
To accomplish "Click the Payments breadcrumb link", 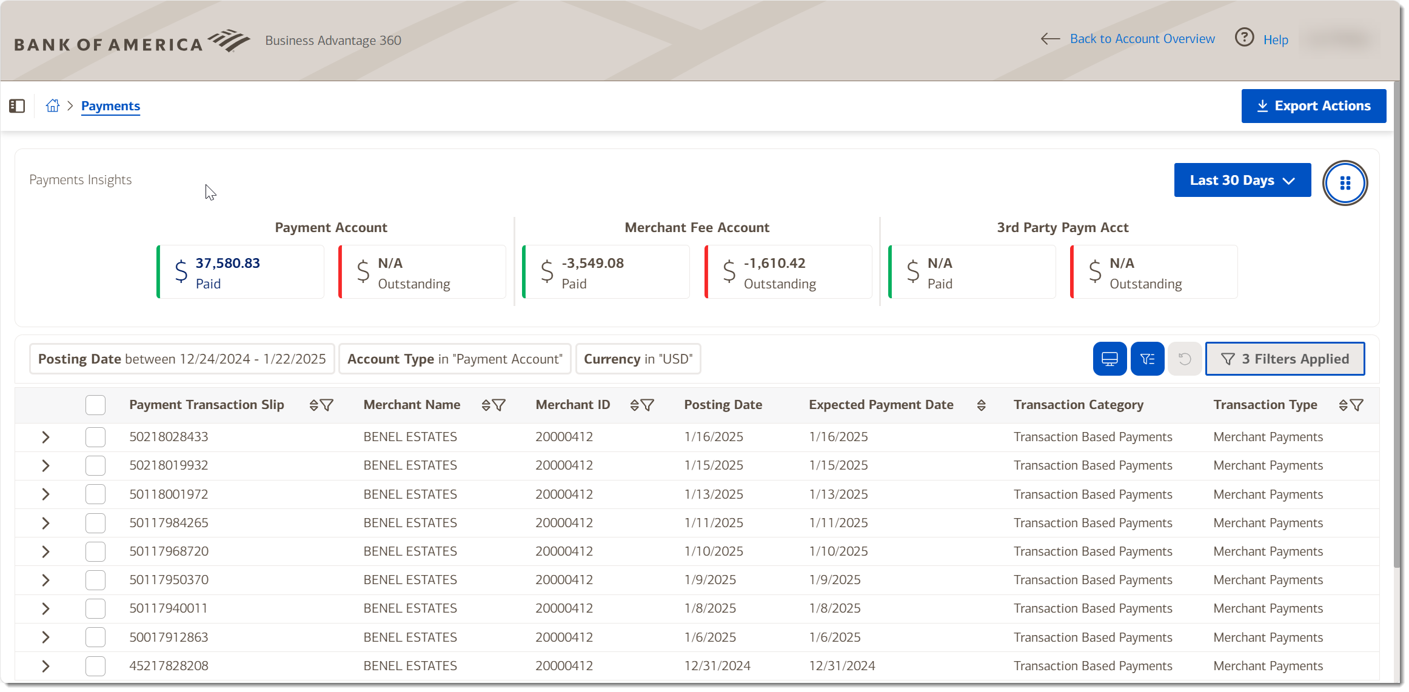I will click(110, 106).
